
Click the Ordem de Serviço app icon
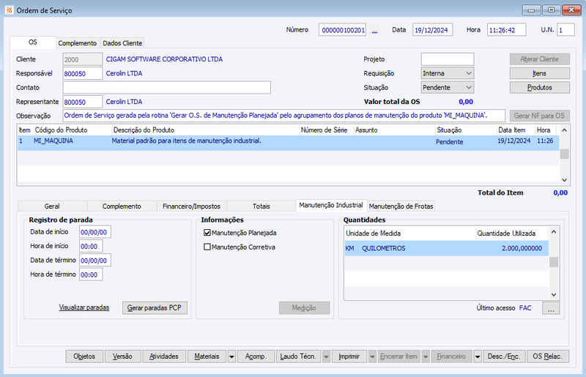10,10
